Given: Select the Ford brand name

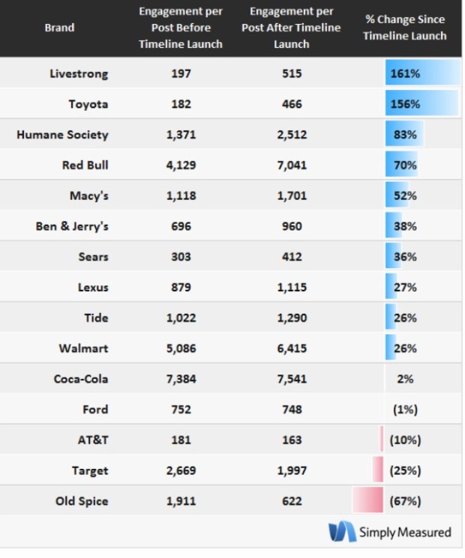Looking at the screenshot, I should click(x=95, y=409).
